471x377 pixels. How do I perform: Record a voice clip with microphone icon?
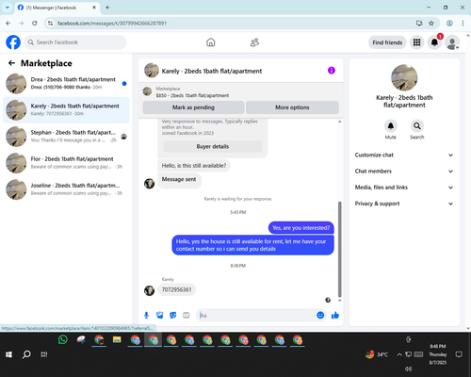tap(146, 315)
